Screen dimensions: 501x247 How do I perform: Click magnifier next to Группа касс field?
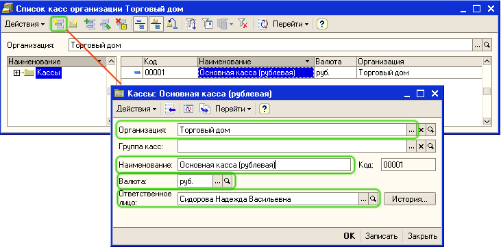[x=430, y=146]
